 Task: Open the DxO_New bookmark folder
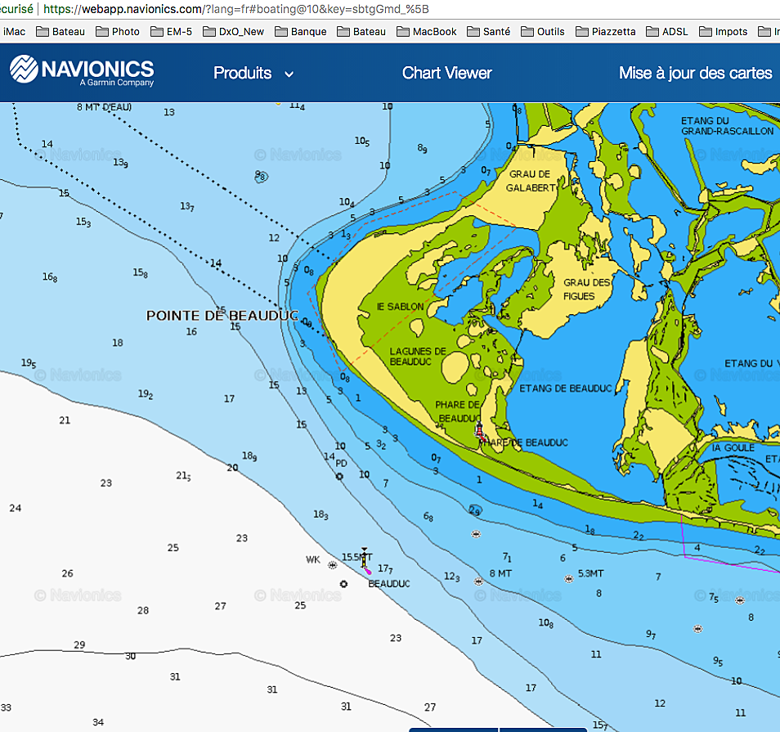click(234, 31)
